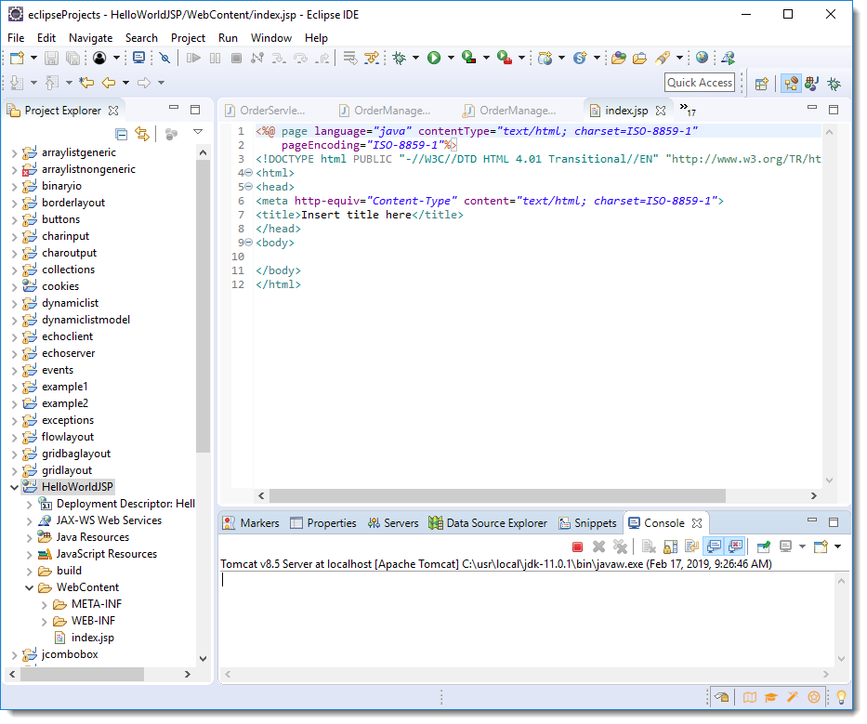Click in the Quick Access field
The height and width of the screenshot is (724, 867).
700,83
